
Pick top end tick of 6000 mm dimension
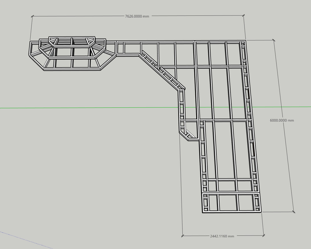point(274,40)
